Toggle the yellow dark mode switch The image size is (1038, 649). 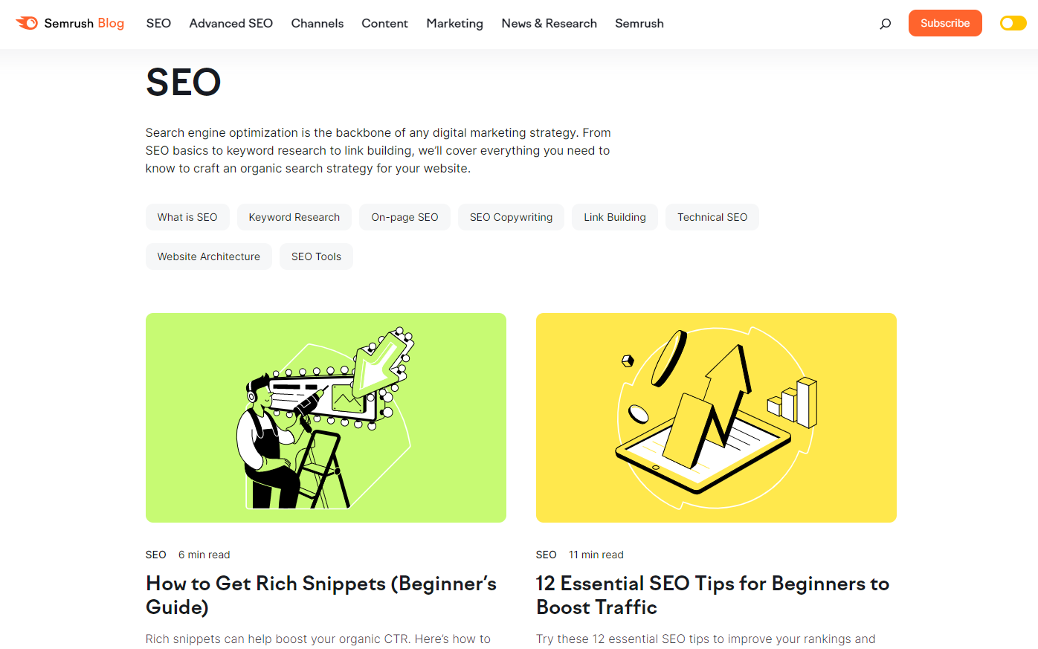[1013, 23]
